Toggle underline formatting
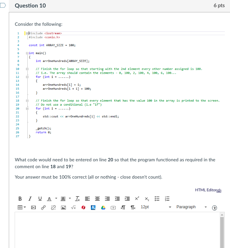 pos(40,199)
